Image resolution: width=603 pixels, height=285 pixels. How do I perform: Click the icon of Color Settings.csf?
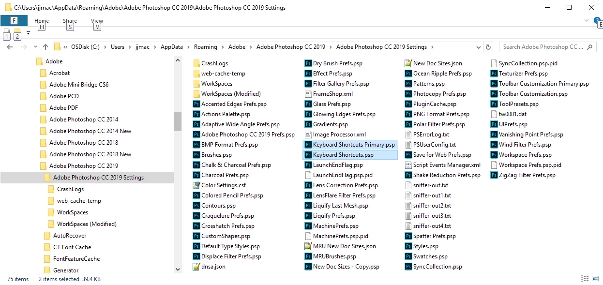point(196,185)
